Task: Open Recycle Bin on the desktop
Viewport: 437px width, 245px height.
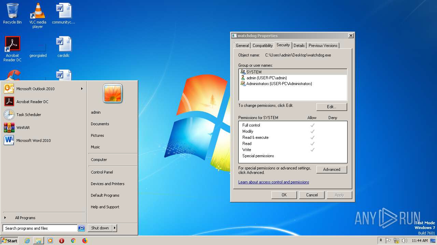Action: pyautogui.click(x=12, y=14)
